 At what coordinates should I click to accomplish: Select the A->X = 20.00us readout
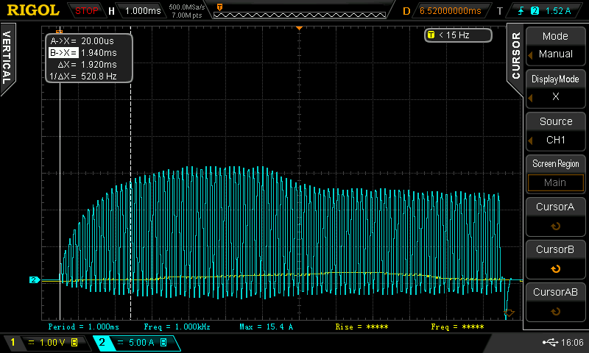tap(82, 41)
